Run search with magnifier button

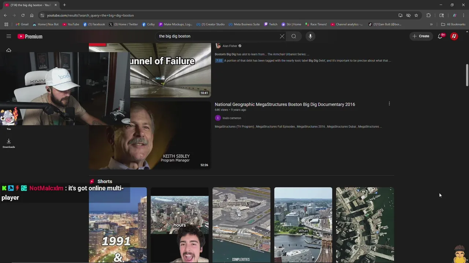[x=293, y=36]
